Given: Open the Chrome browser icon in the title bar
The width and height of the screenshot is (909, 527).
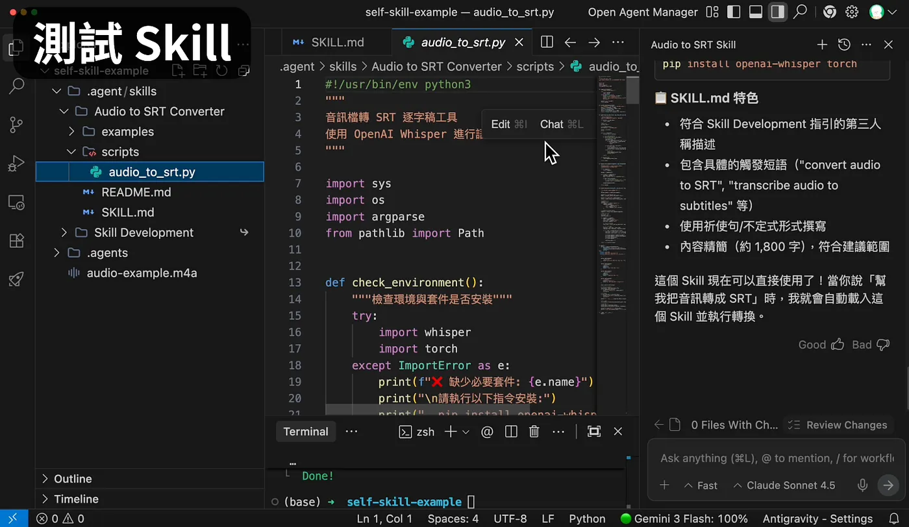Looking at the screenshot, I should (x=829, y=12).
